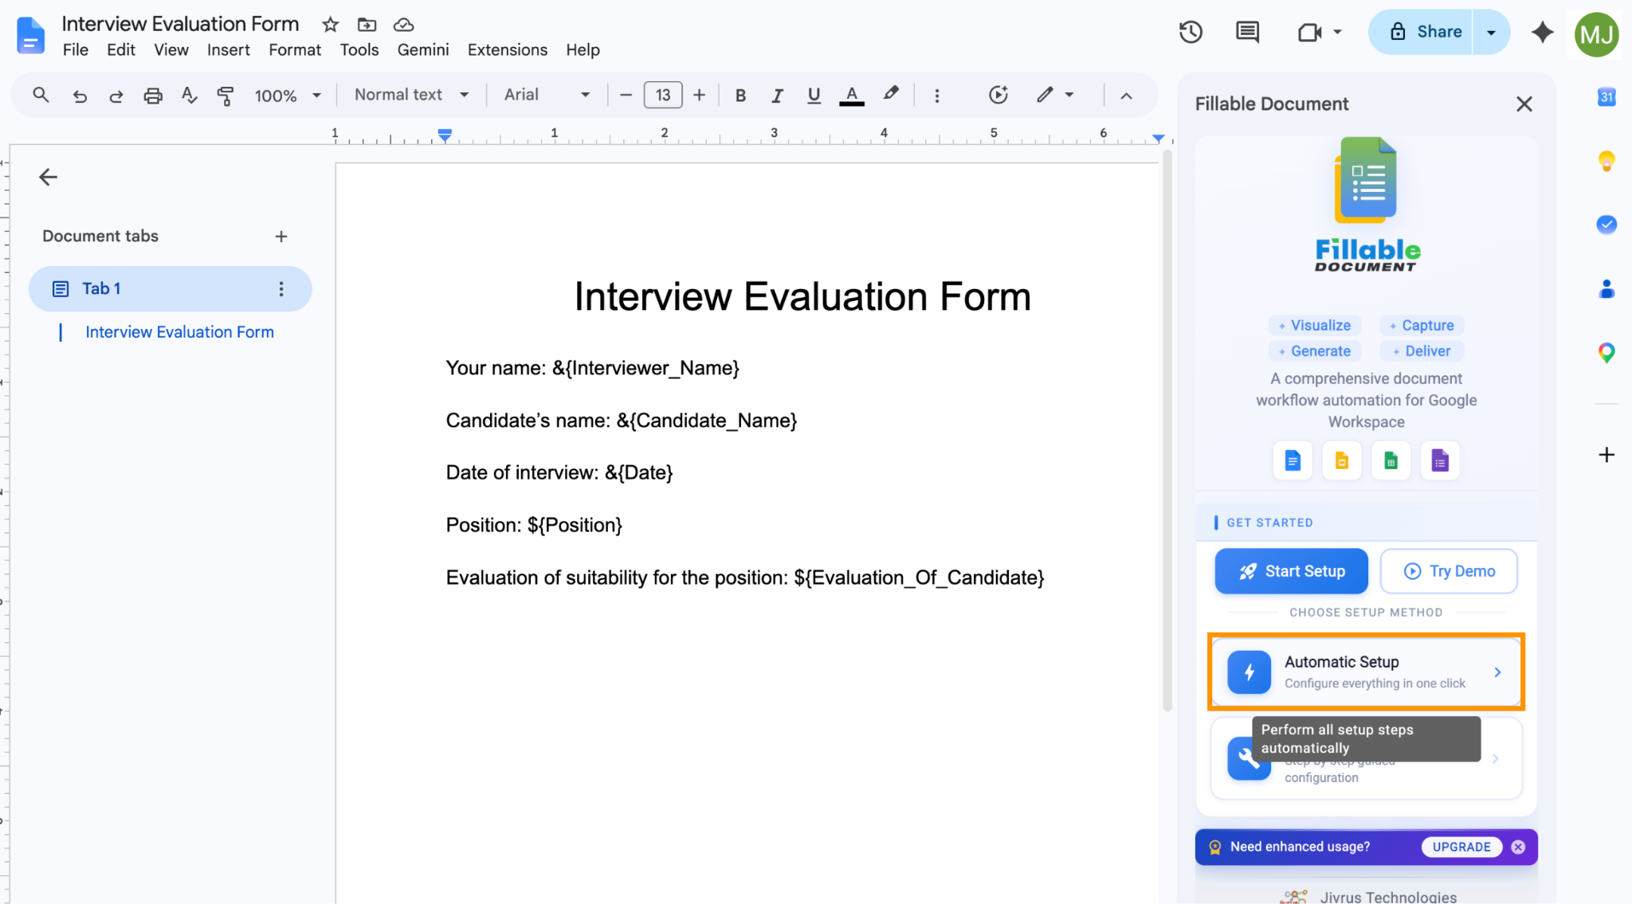The width and height of the screenshot is (1632, 904).
Task: Click the move to folder icon
Action: [367, 25]
